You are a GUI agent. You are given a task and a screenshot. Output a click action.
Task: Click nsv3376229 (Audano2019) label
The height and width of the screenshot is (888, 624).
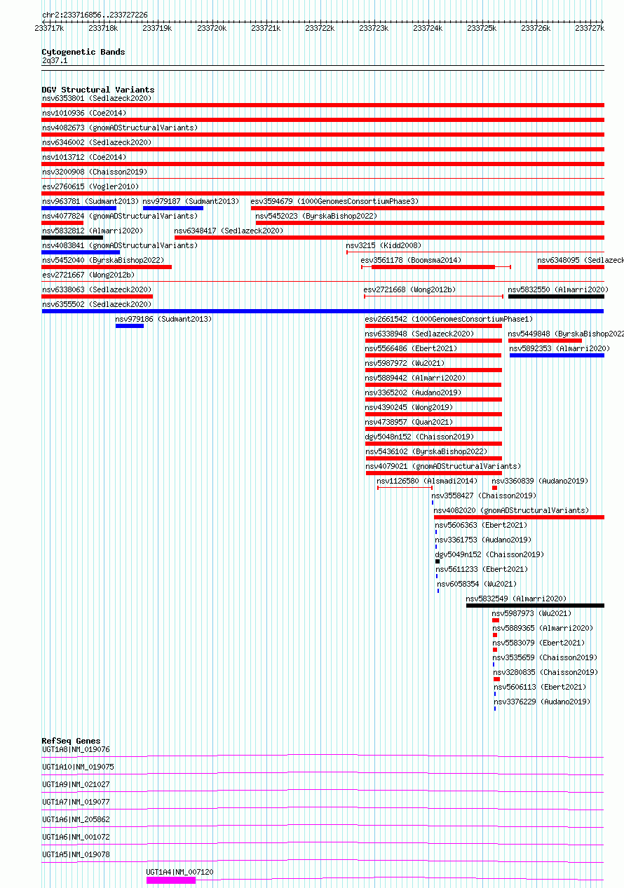[x=542, y=702]
